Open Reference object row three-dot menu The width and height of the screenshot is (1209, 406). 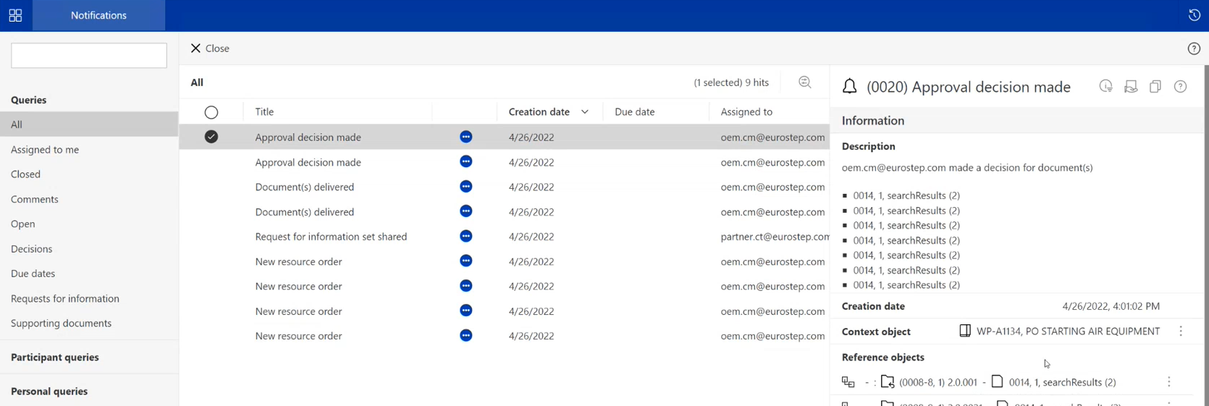(x=1168, y=382)
